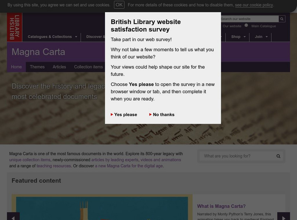Screen dimensions: 297x220
Task: Open the 'see our cookie policy' link
Action: pyautogui.click(x=254, y=5)
